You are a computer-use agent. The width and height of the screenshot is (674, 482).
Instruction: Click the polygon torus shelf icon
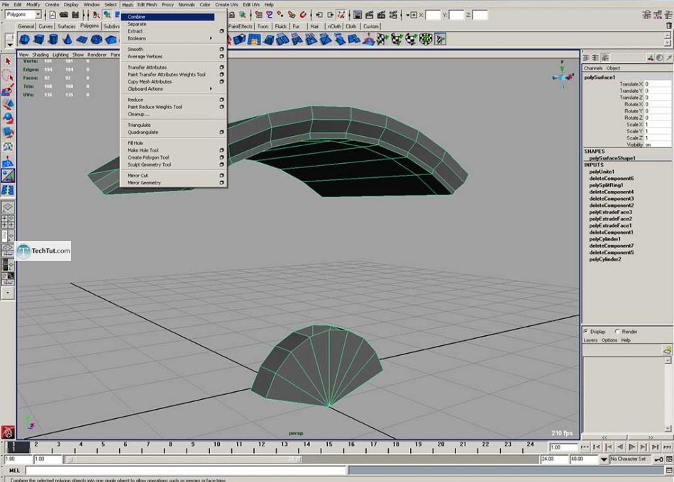click(96, 40)
